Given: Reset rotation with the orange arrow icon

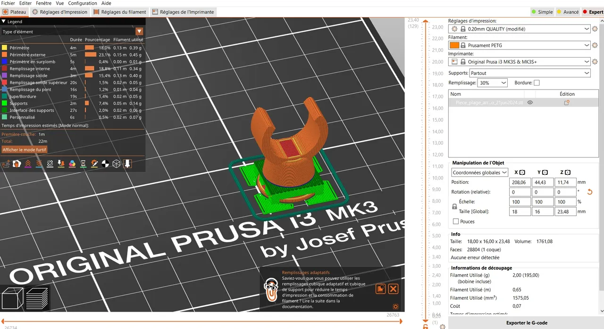Looking at the screenshot, I should point(589,192).
